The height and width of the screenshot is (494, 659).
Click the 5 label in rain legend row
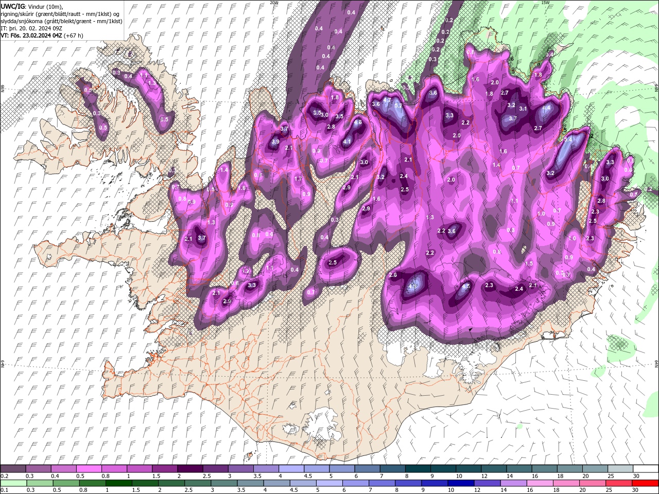317,490
